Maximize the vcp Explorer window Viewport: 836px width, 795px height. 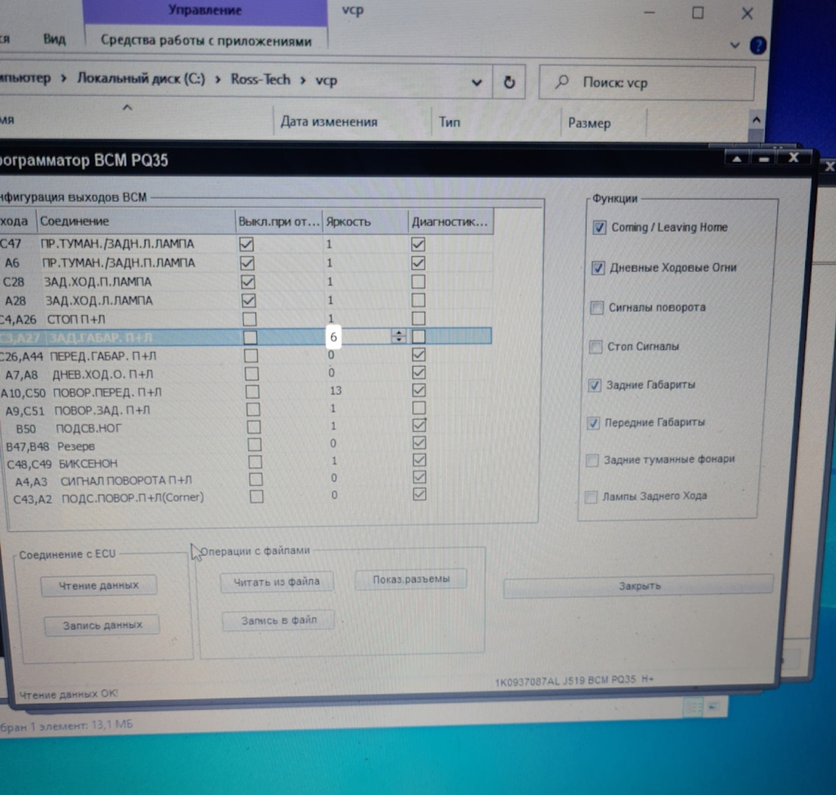[698, 13]
